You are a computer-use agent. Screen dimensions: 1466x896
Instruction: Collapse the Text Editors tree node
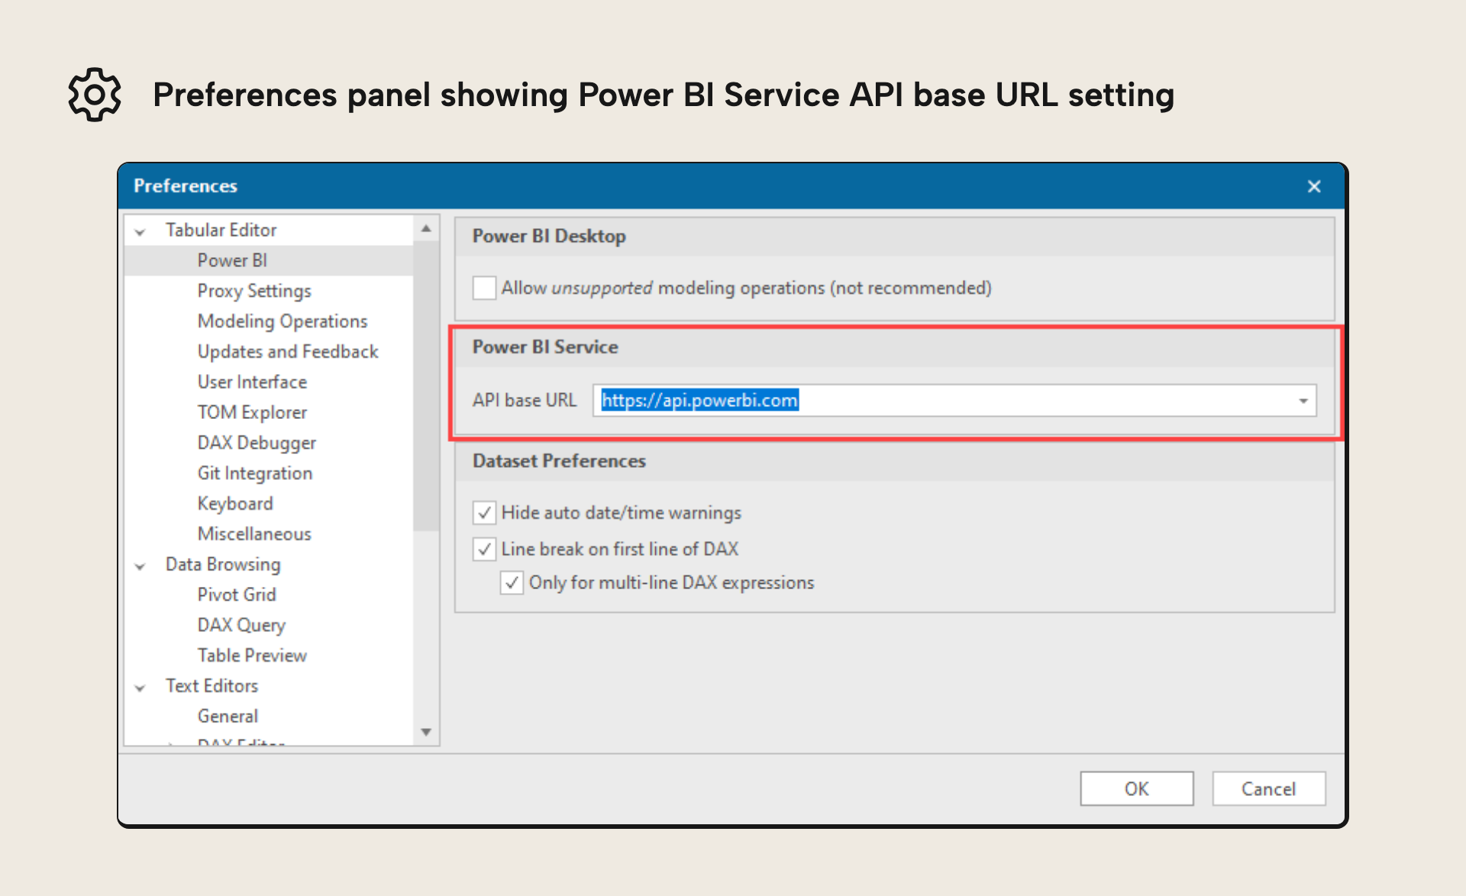tap(140, 687)
